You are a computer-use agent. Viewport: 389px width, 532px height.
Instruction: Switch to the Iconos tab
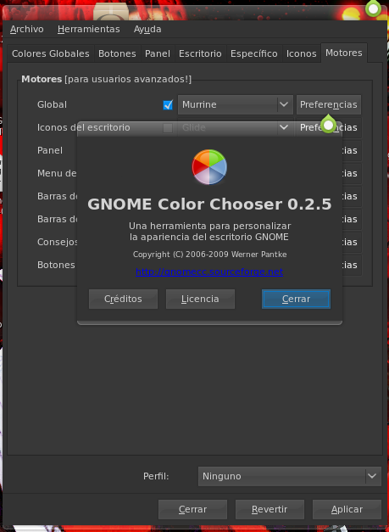pyautogui.click(x=301, y=53)
